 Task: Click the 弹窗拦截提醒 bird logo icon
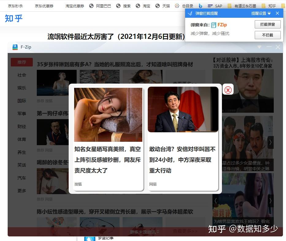pyautogui.click(x=190, y=13)
